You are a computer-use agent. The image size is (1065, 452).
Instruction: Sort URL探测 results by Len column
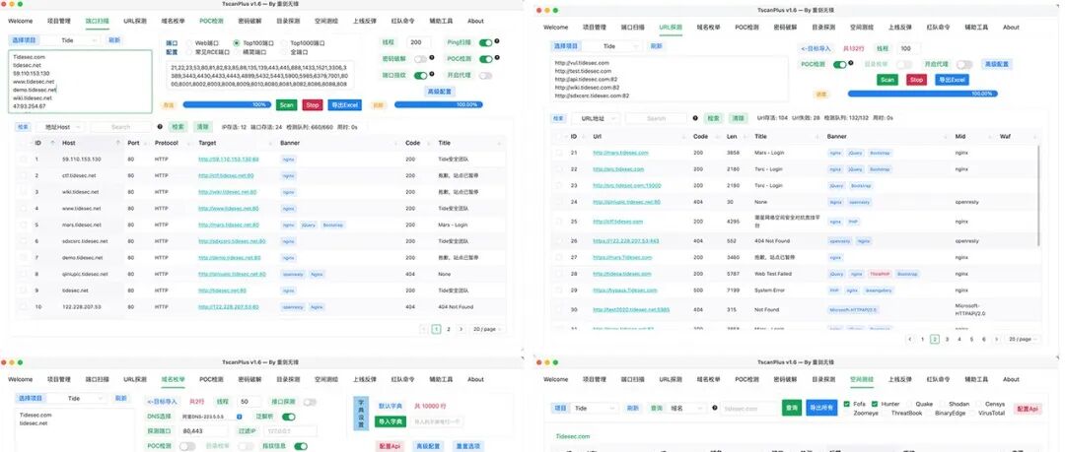(x=745, y=137)
